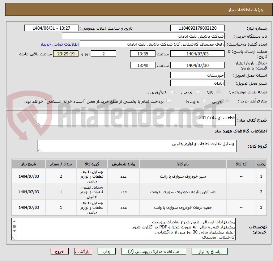273x261 pixels.
Task: Click the گروه کالا text area
Action: tap(137, 146)
